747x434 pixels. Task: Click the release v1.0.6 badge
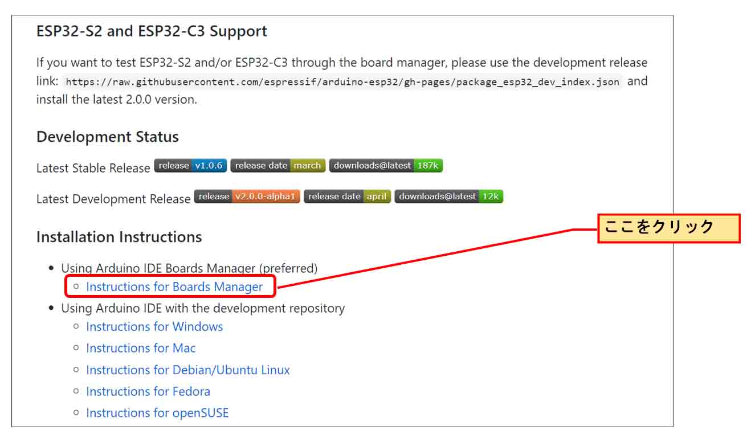[190, 166]
